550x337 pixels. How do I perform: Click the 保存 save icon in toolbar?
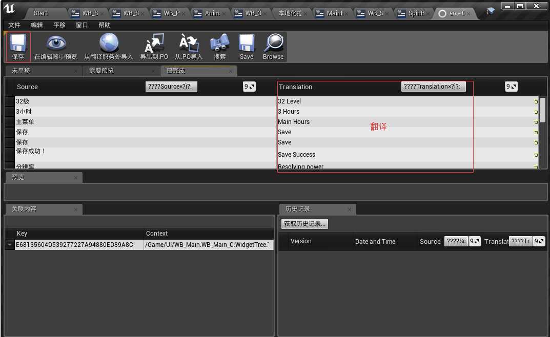coord(18,46)
